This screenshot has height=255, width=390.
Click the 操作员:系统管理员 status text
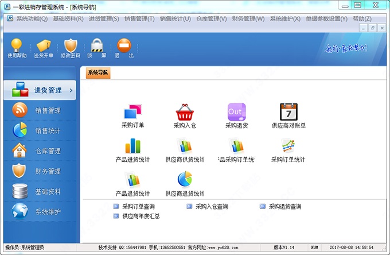(25, 248)
